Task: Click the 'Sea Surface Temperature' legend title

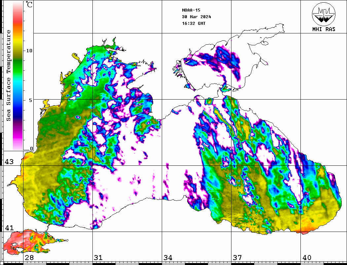Action: 8,75
